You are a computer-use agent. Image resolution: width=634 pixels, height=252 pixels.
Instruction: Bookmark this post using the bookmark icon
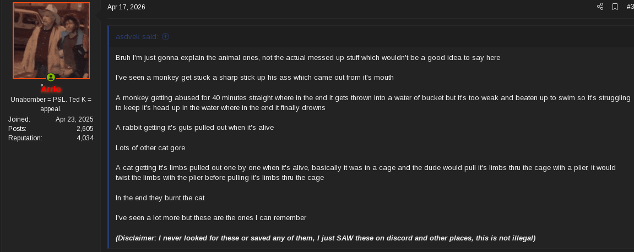coord(615,7)
